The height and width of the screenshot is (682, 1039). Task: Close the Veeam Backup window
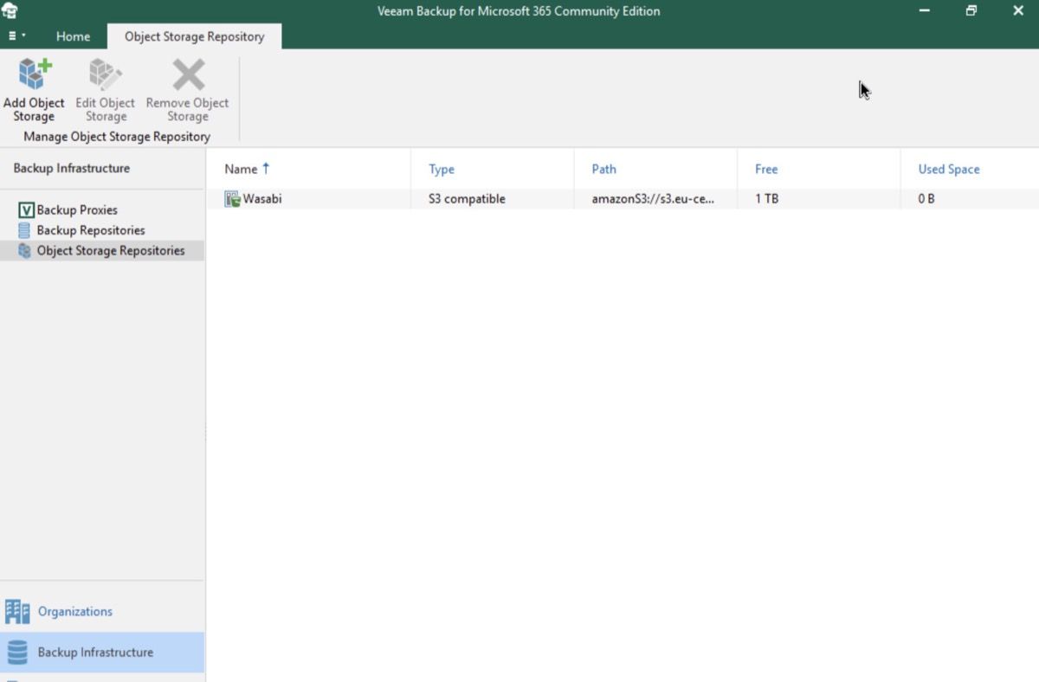click(x=1018, y=11)
